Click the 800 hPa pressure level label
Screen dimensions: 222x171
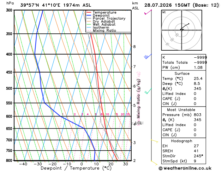pos(10,160)
